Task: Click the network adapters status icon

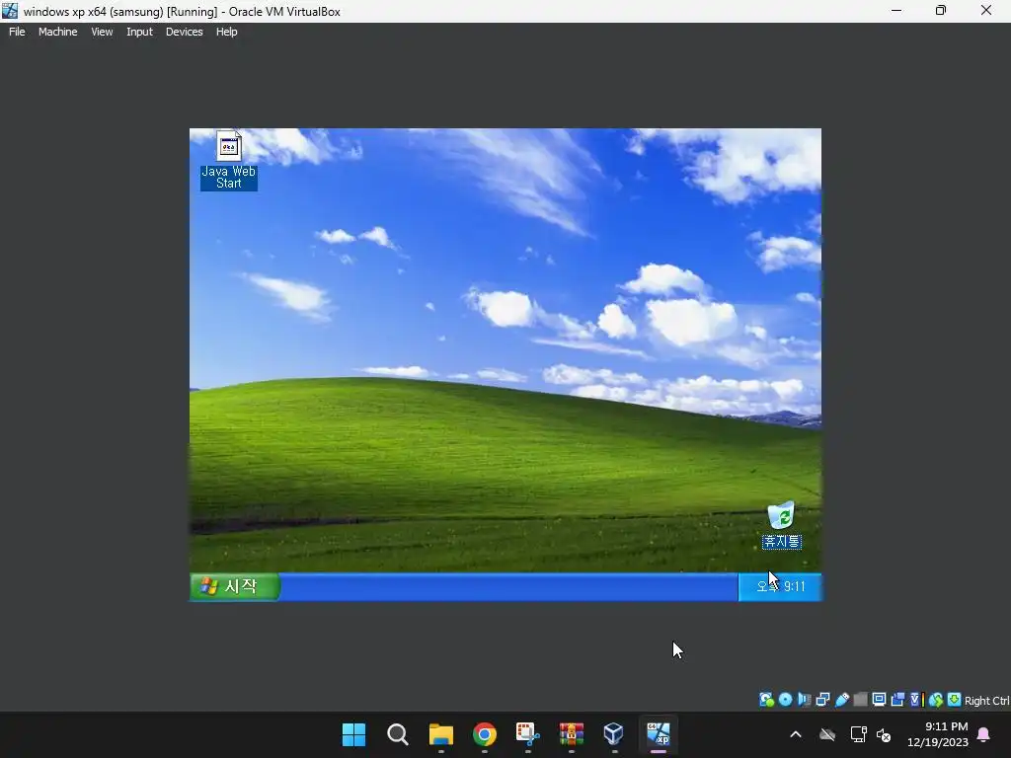Action: (822, 700)
